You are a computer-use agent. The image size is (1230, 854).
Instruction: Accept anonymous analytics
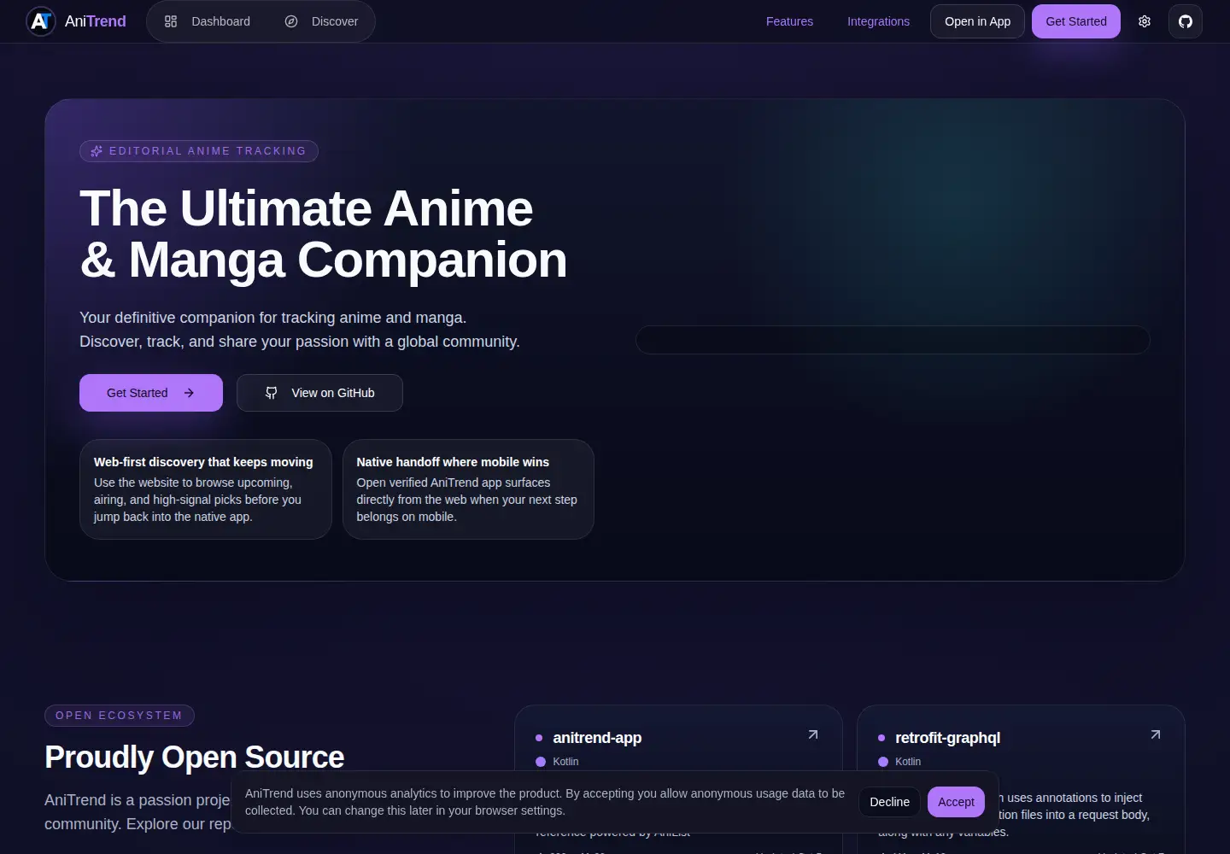(x=957, y=802)
